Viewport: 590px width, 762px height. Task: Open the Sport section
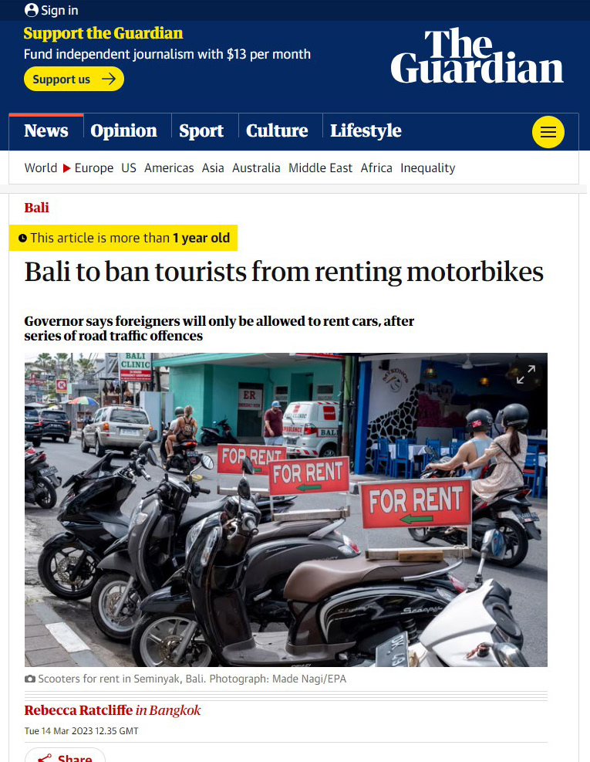click(201, 130)
